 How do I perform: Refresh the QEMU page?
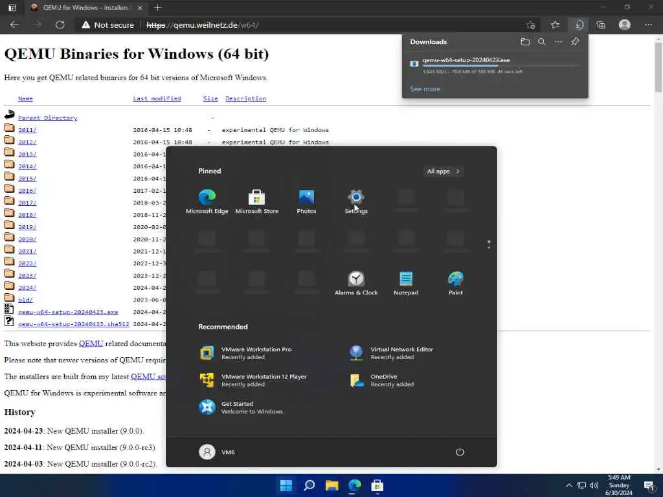(x=60, y=25)
